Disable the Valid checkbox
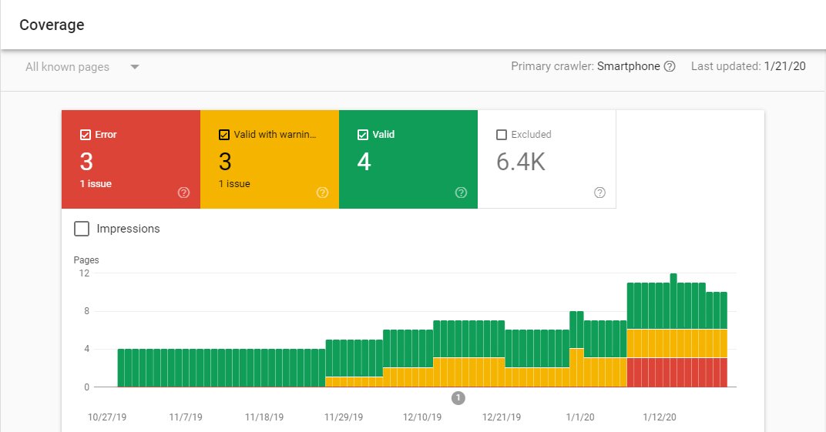The height and width of the screenshot is (432, 826). (x=363, y=135)
